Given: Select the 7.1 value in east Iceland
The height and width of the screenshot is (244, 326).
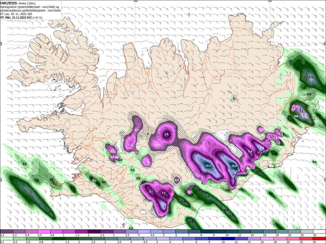Looking at the screenshot, I should coord(301,111).
